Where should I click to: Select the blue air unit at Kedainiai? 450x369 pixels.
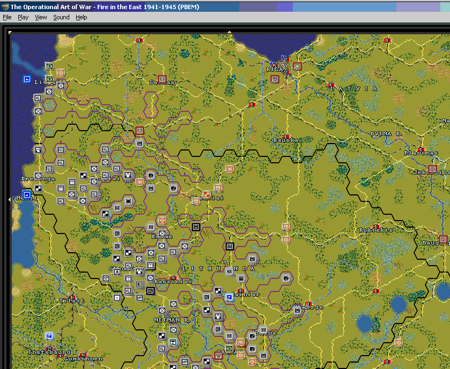tap(229, 298)
